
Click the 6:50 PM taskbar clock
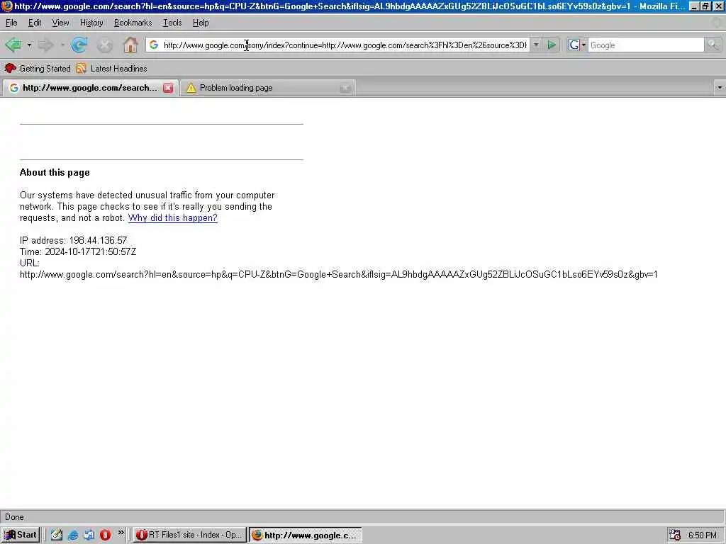pyautogui.click(x=702, y=535)
